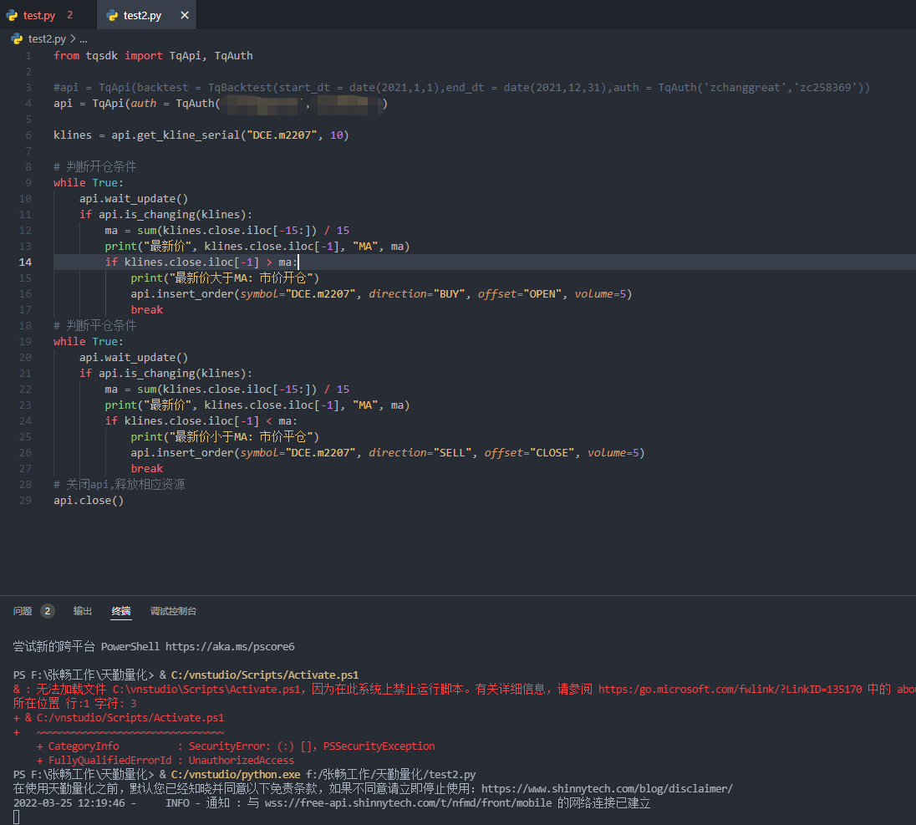Click line number 1 in the gutter
The width and height of the screenshot is (916, 825).
point(28,56)
